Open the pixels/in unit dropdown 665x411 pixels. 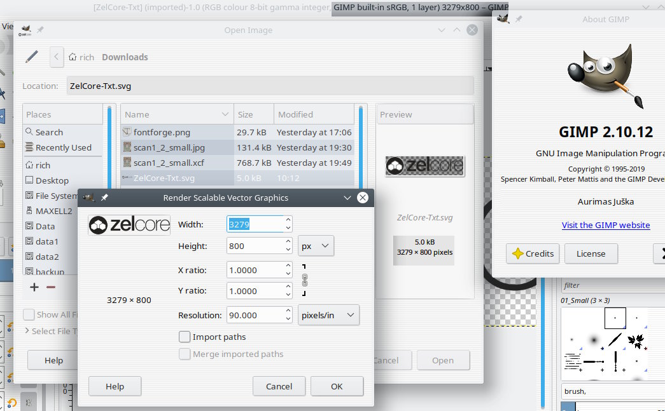329,315
